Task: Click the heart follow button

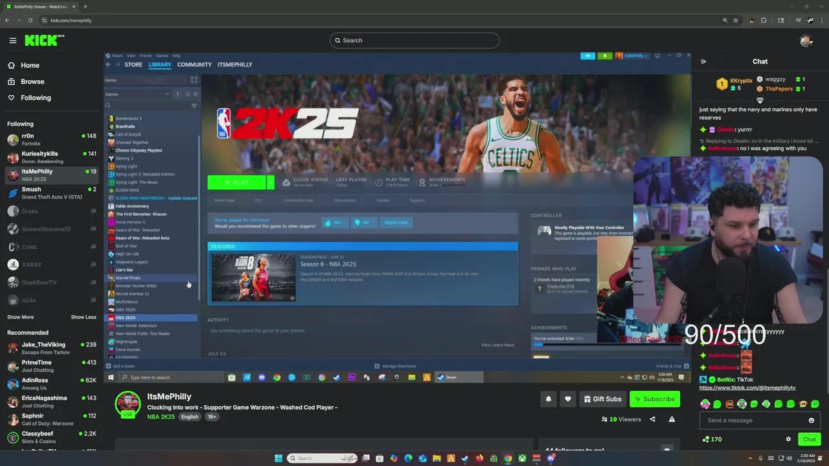Action: click(x=568, y=399)
